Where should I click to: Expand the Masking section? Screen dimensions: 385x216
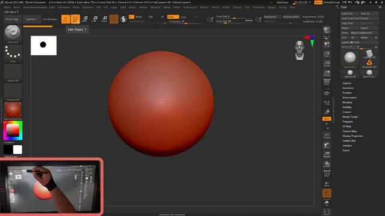347,103
